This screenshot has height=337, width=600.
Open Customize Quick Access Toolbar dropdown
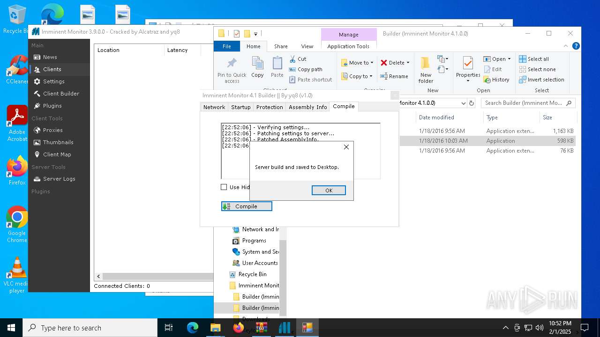[255, 34]
